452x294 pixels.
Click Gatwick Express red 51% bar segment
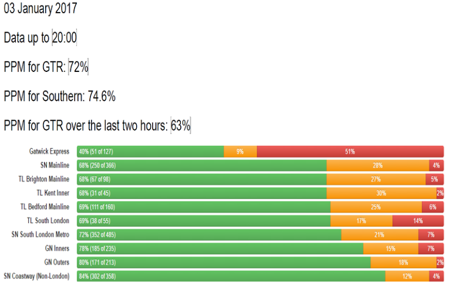pos(350,151)
